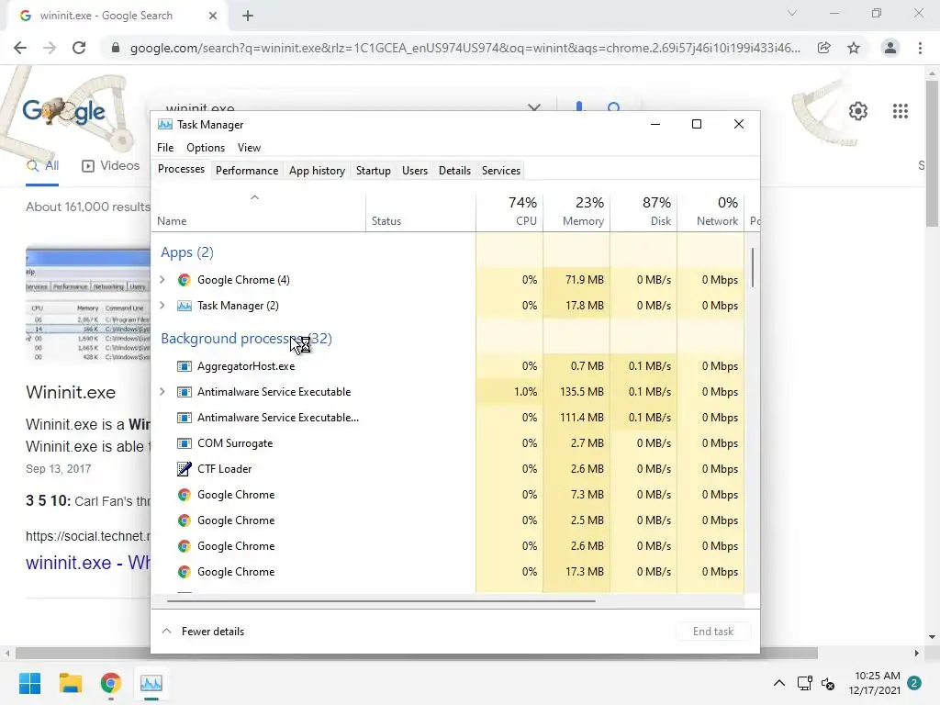Click the AggregatorHost.exe process icon
This screenshot has height=705, width=940.
click(x=184, y=366)
